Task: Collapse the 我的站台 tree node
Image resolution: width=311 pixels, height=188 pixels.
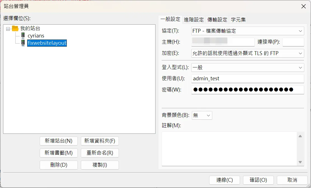Action: pyautogui.click(x=8, y=29)
